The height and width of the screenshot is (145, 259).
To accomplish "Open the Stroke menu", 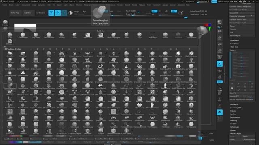I will (134, 5).
